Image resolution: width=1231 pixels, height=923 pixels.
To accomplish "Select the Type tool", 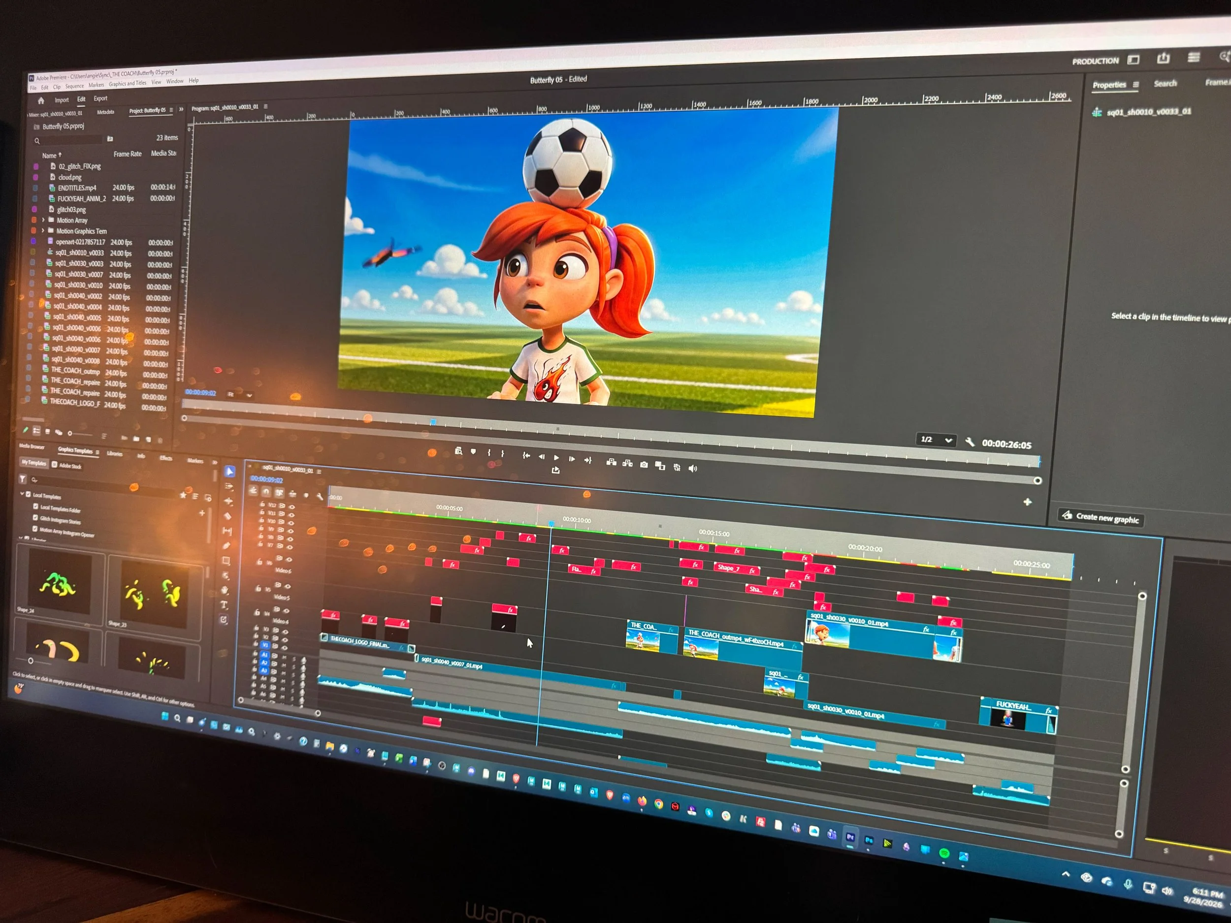I will (224, 604).
